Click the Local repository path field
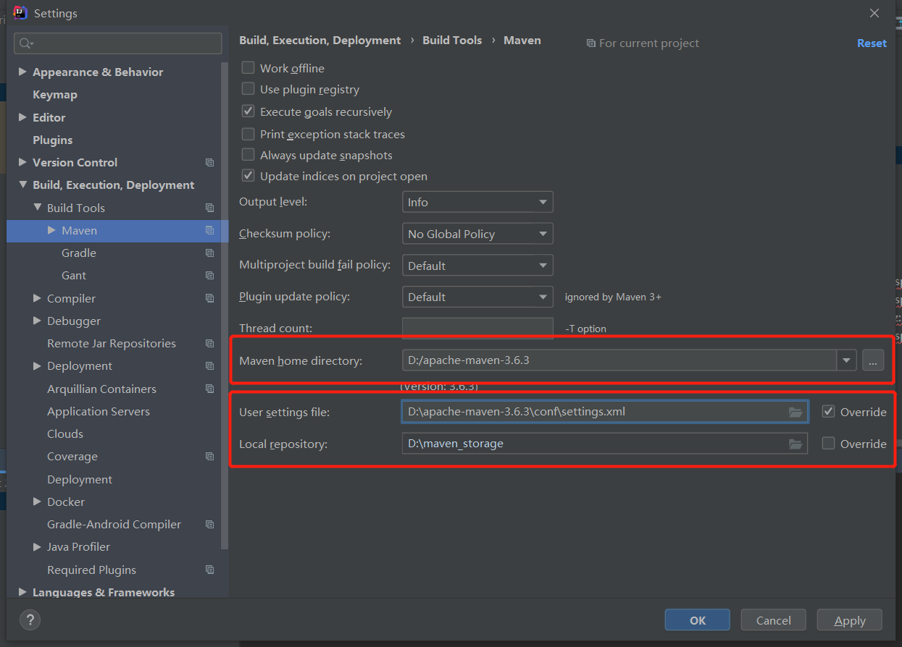This screenshot has width=902, height=647. (605, 444)
